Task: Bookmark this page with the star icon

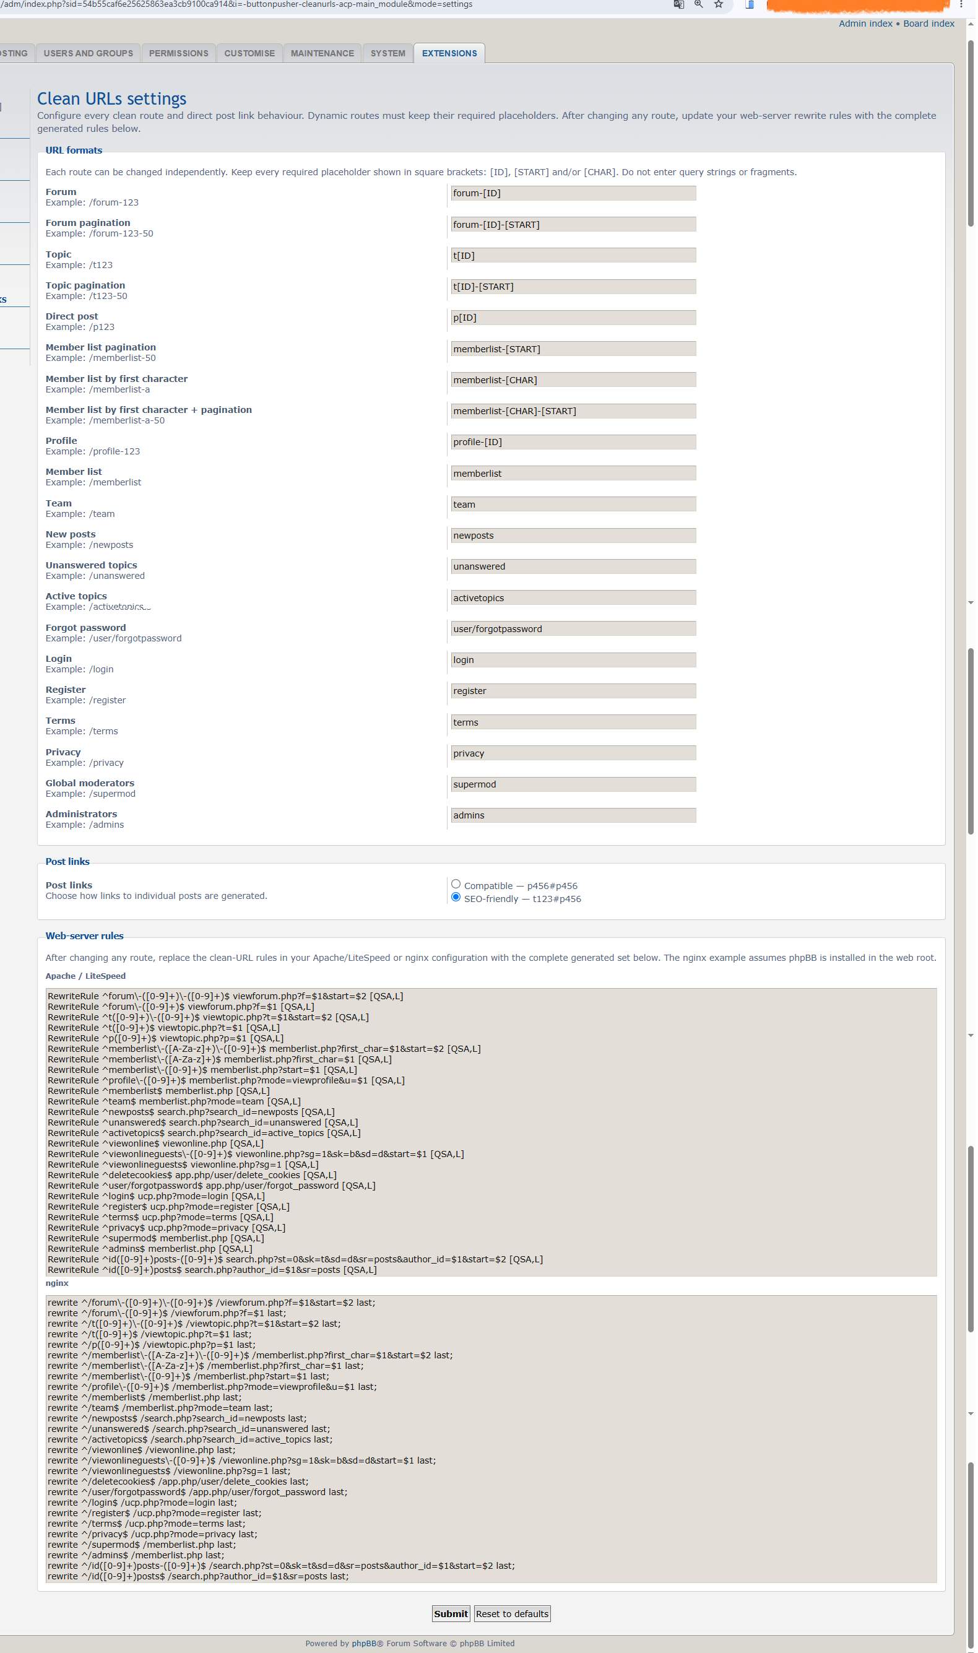Action: point(719,4)
